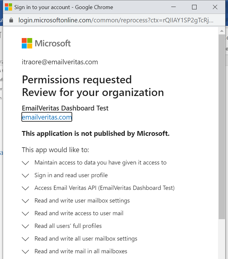Open the emailveritas.com publisher link
This screenshot has height=259, width=228.
point(47,117)
